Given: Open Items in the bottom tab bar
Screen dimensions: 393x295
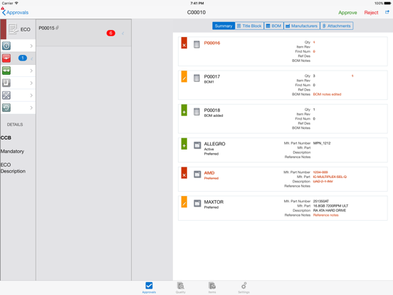Looking at the screenshot, I should tap(212, 287).
